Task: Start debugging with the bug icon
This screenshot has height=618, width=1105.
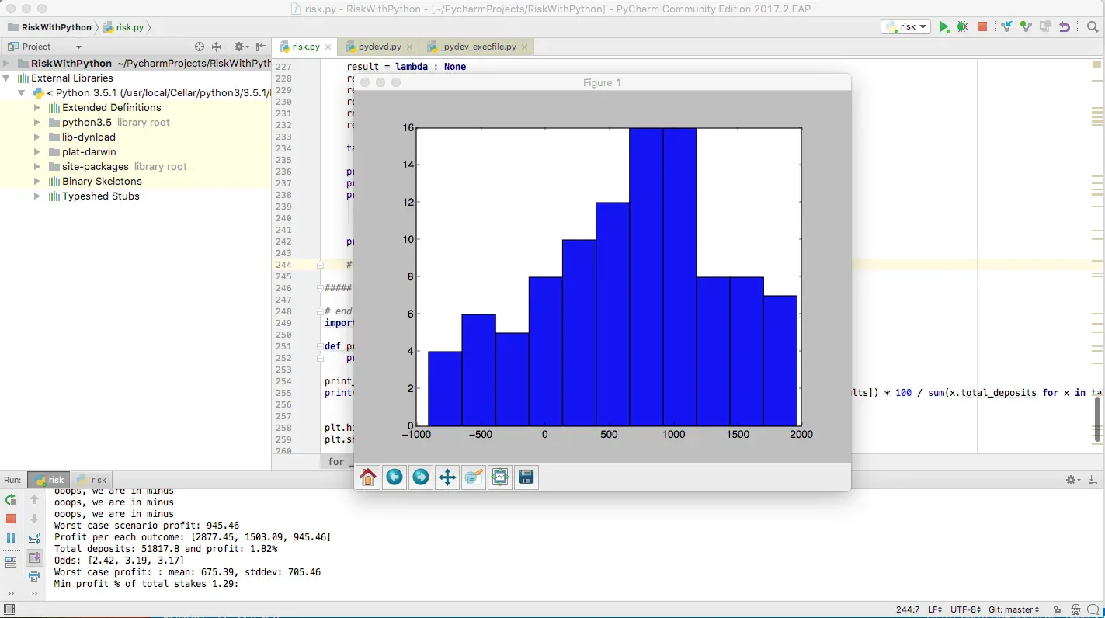Action: pos(963,27)
